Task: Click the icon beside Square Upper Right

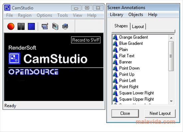Action: coord(115,99)
